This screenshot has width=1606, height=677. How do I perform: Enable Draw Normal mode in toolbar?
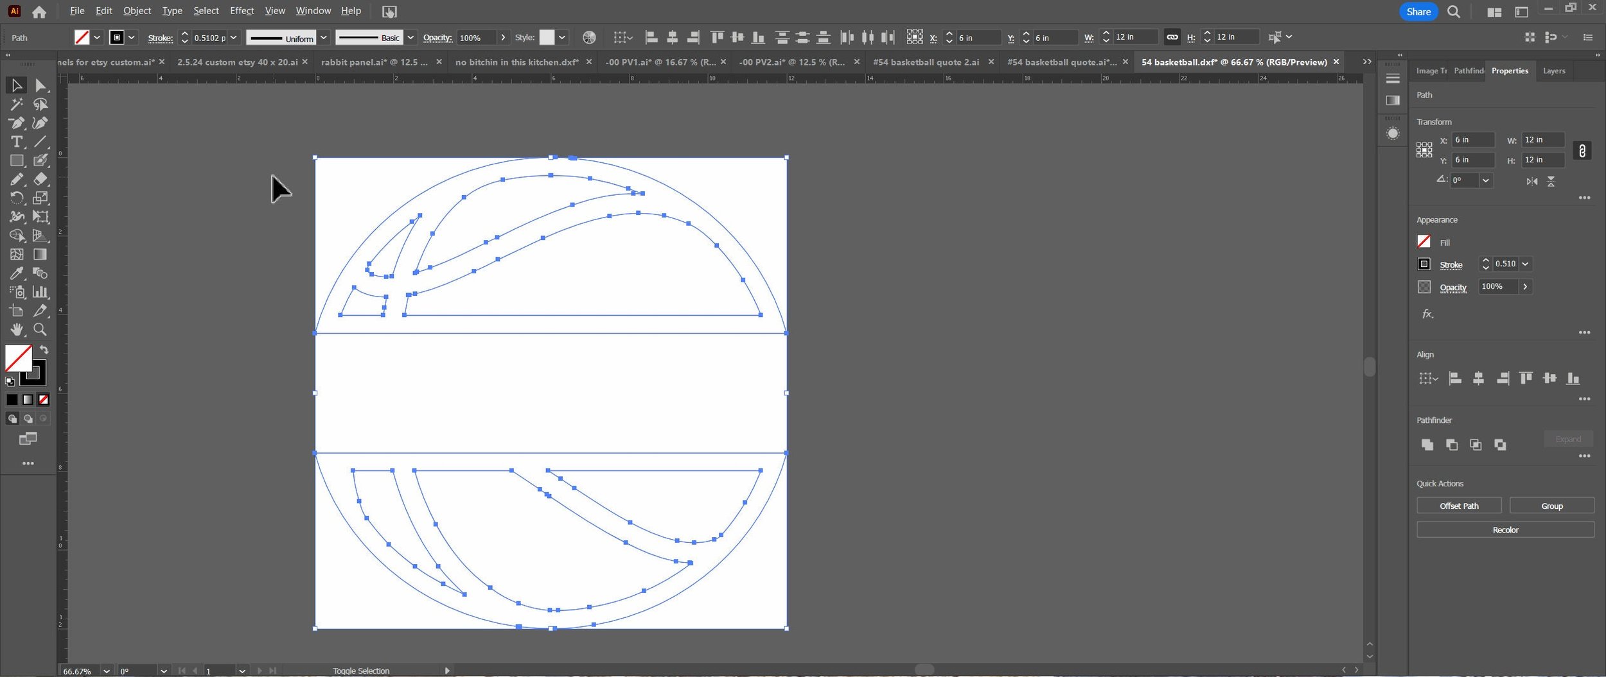12,418
